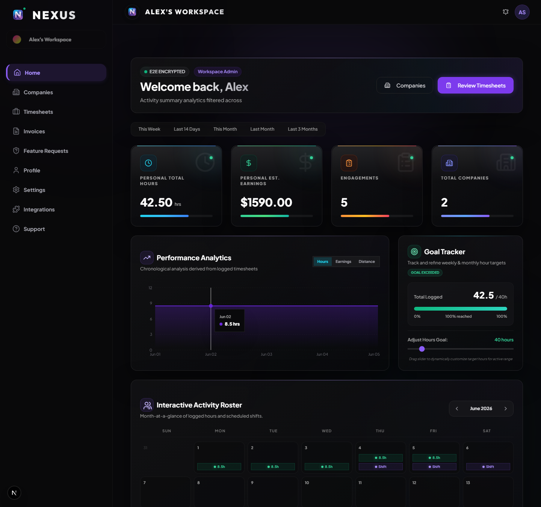
Task: Click the June 10 calendar cell
Action: point(326,492)
